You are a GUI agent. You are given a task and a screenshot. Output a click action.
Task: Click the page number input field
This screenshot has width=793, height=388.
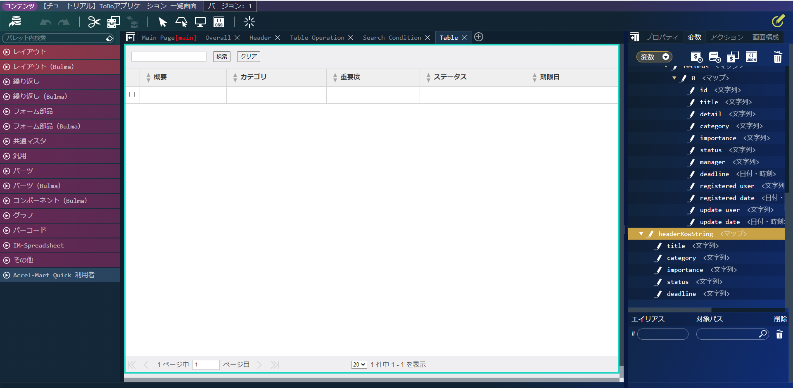(x=206, y=364)
